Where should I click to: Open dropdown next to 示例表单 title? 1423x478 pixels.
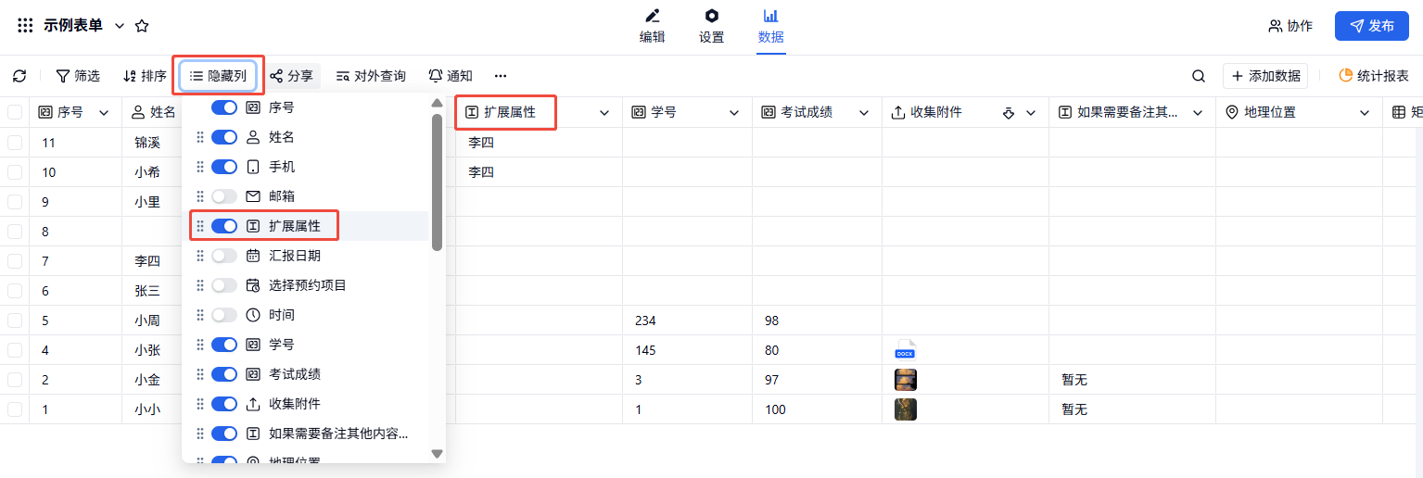tap(119, 26)
